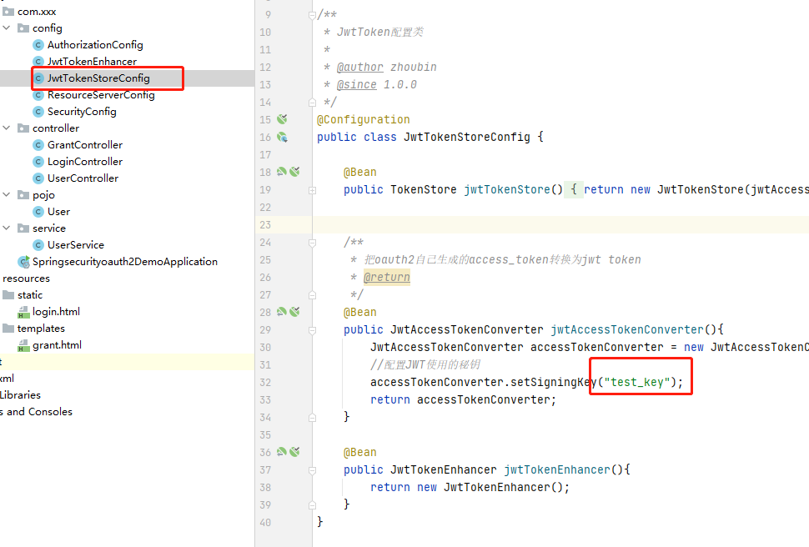Select SecurityConfig in the project tree
This screenshot has height=547, width=809.
pyautogui.click(x=82, y=112)
